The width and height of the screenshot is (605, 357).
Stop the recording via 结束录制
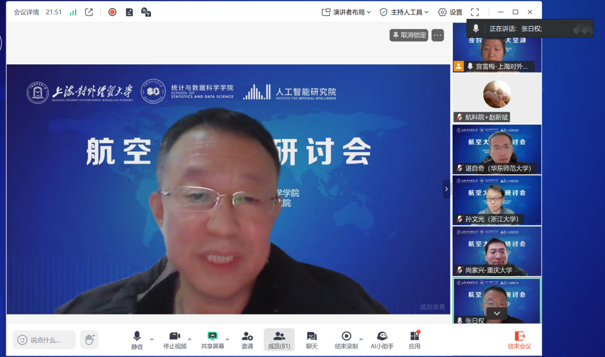pyautogui.click(x=347, y=340)
